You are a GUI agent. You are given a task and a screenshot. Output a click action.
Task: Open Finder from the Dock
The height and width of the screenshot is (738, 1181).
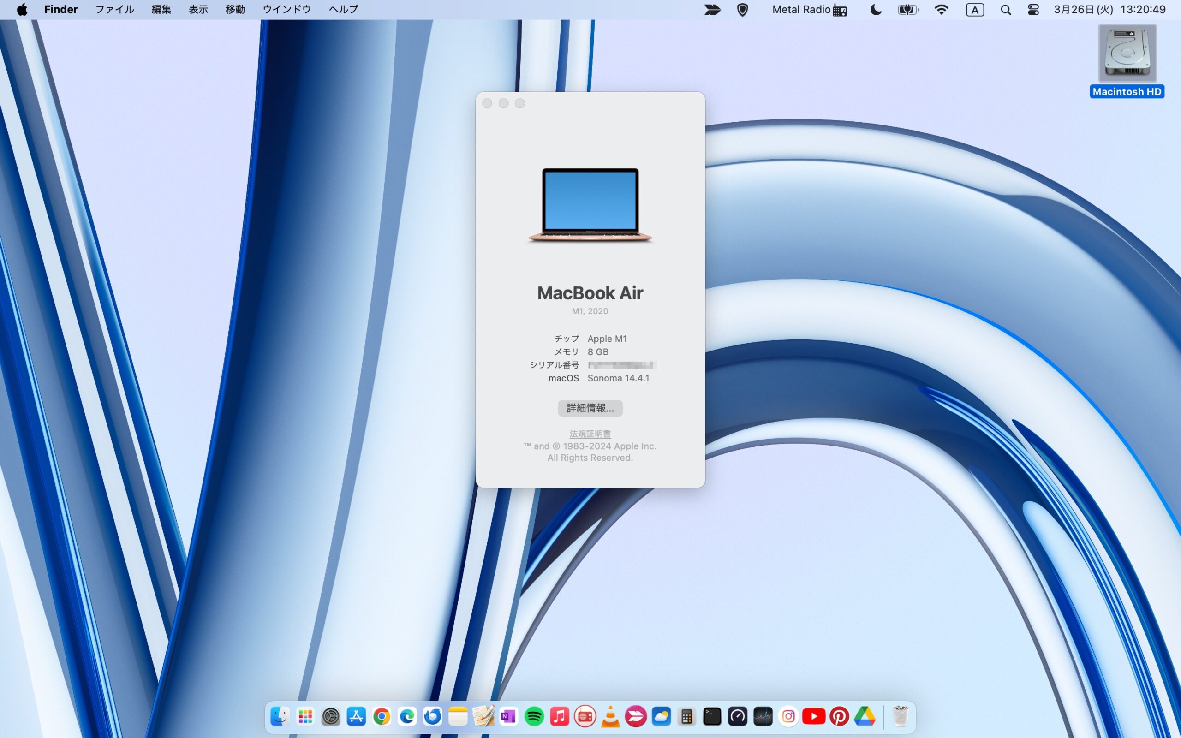point(280,716)
